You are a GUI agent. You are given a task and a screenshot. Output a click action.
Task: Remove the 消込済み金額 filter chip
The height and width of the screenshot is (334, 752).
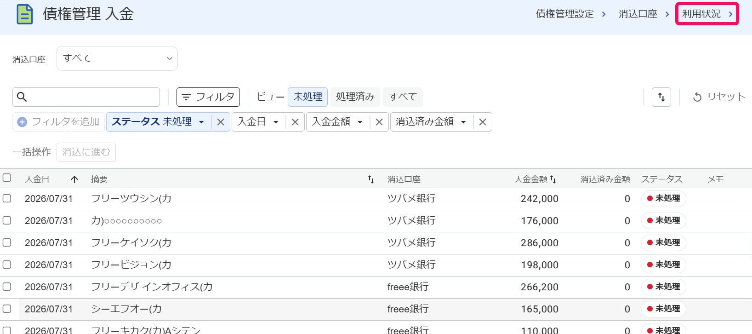click(x=483, y=122)
